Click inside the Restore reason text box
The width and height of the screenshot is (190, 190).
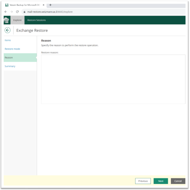(113, 79)
